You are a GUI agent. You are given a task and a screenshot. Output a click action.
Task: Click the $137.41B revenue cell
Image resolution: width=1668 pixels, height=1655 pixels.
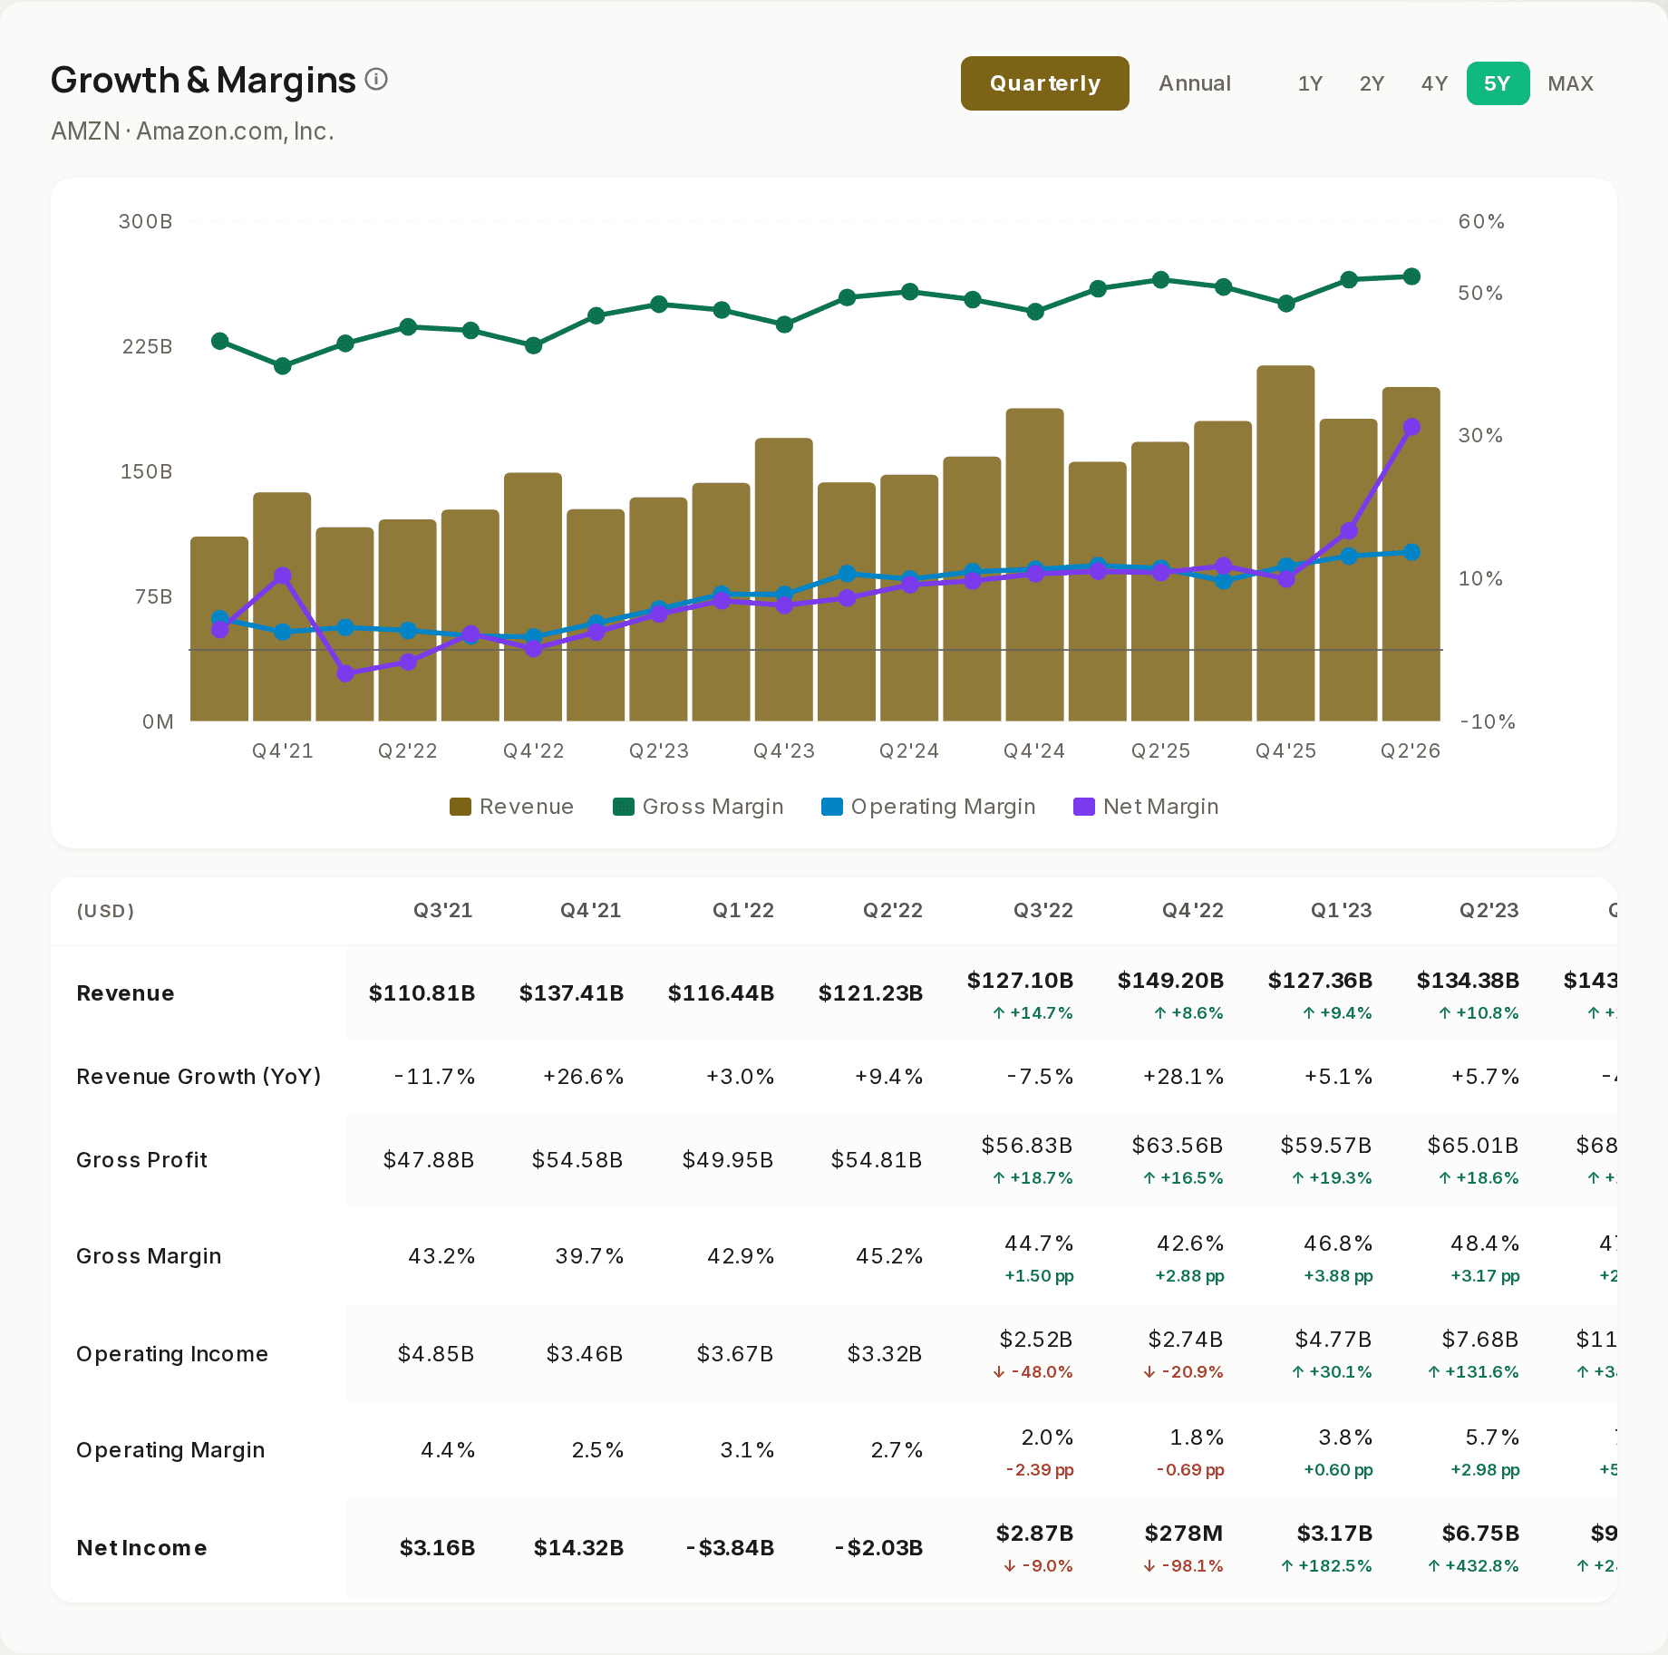571,993
